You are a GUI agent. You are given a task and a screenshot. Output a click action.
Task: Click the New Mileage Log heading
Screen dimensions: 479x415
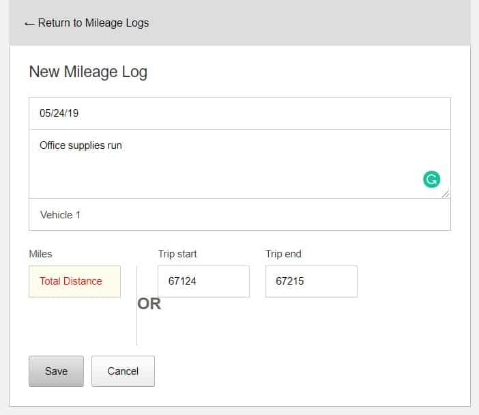pos(88,72)
